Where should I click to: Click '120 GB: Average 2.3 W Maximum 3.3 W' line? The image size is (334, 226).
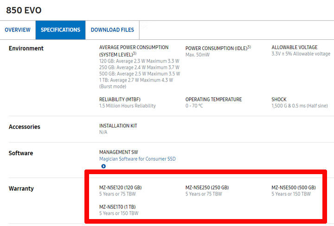(x=139, y=61)
